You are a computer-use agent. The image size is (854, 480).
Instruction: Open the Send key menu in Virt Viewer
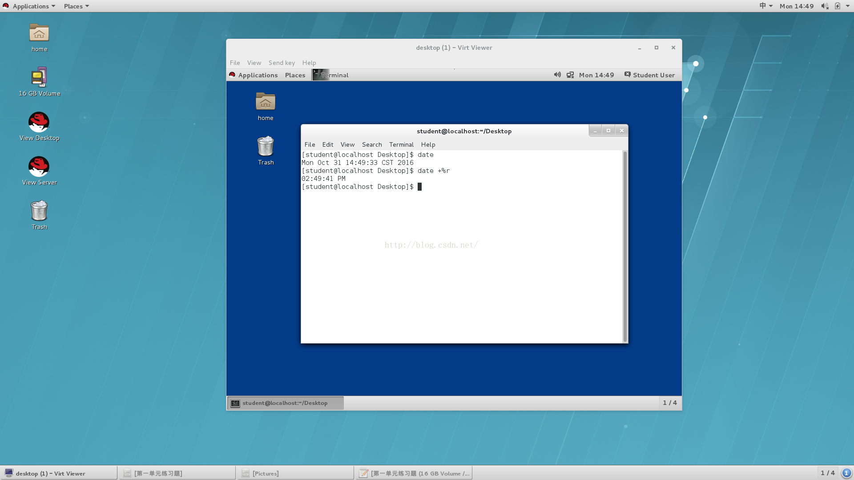282,63
